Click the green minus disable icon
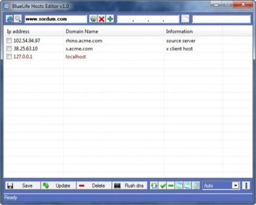The width and height of the screenshot is (256, 205). pyautogui.click(x=171, y=186)
